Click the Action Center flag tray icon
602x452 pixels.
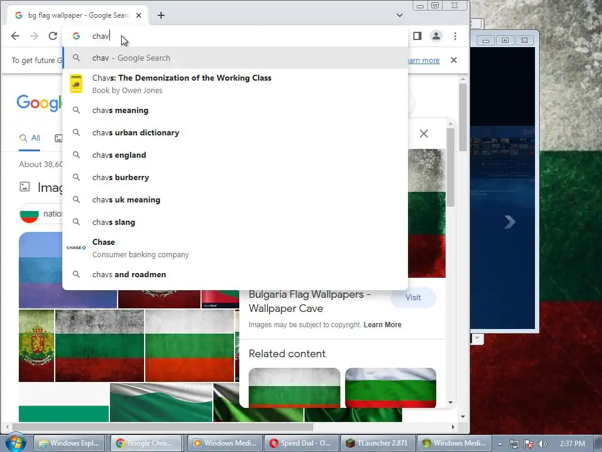[x=529, y=444]
